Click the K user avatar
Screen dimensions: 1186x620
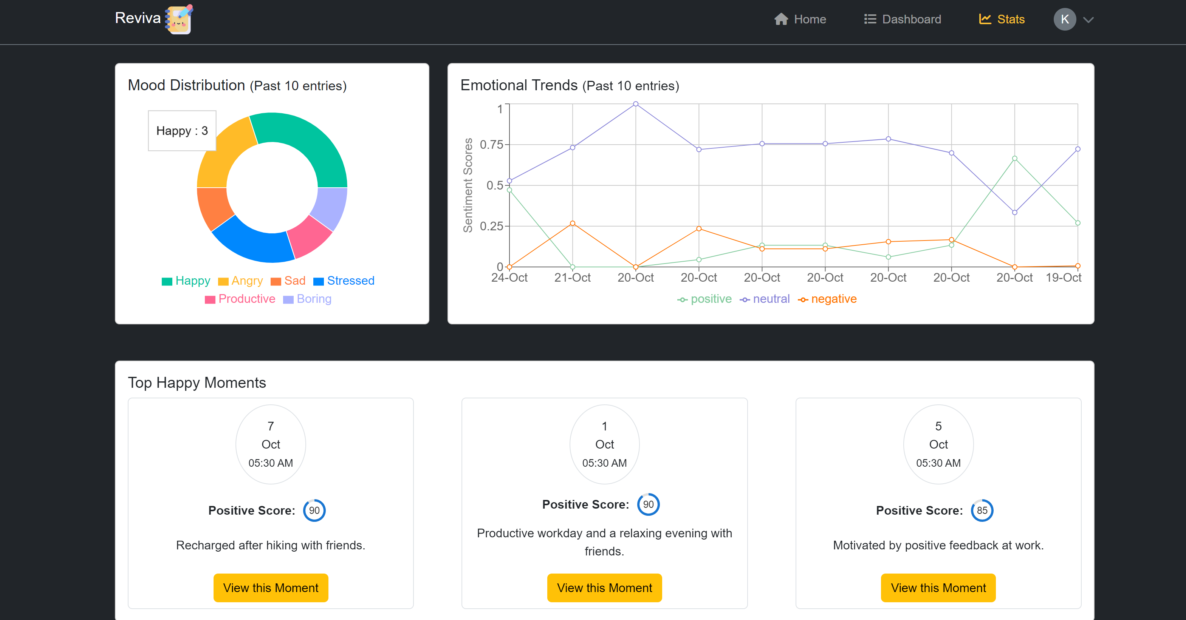(x=1064, y=19)
